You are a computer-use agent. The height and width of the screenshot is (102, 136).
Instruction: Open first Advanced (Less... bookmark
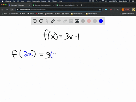[x=77, y=14]
